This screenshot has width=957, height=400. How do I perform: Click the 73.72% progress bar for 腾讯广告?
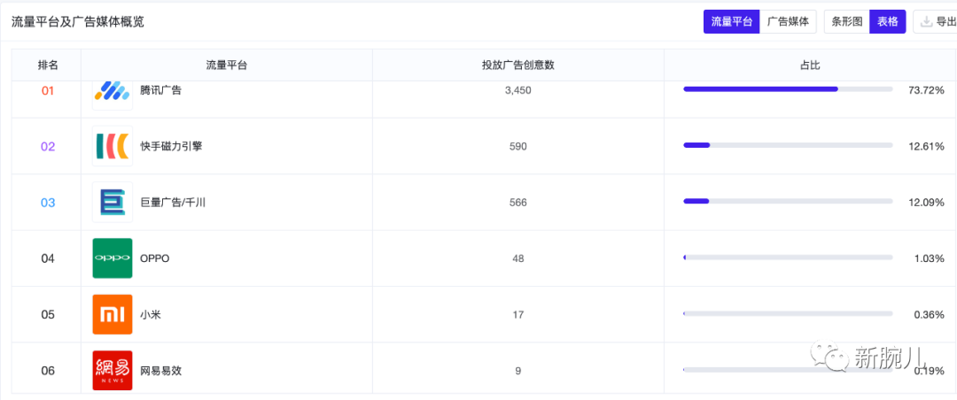pyautogui.click(x=788, y=89)
